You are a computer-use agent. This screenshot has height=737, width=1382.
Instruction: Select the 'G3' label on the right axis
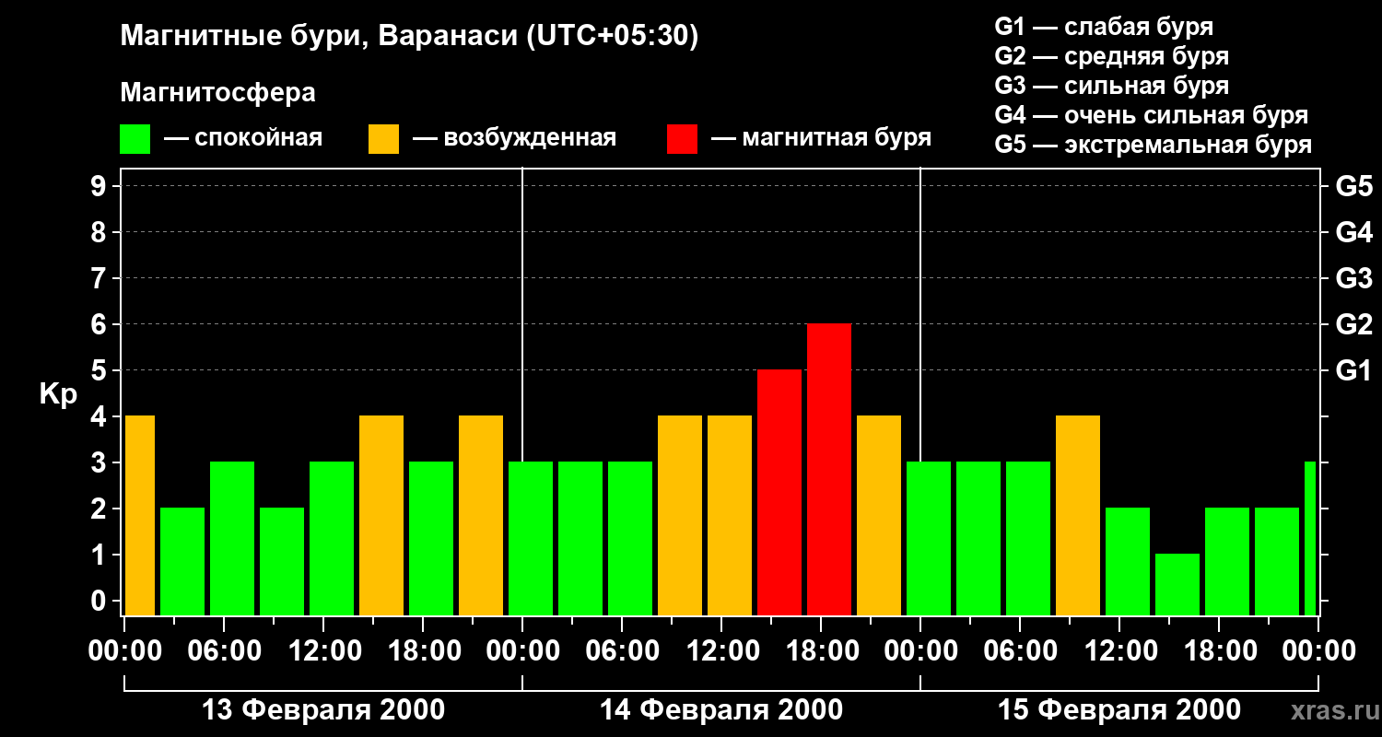click(x=1354, y=279)
